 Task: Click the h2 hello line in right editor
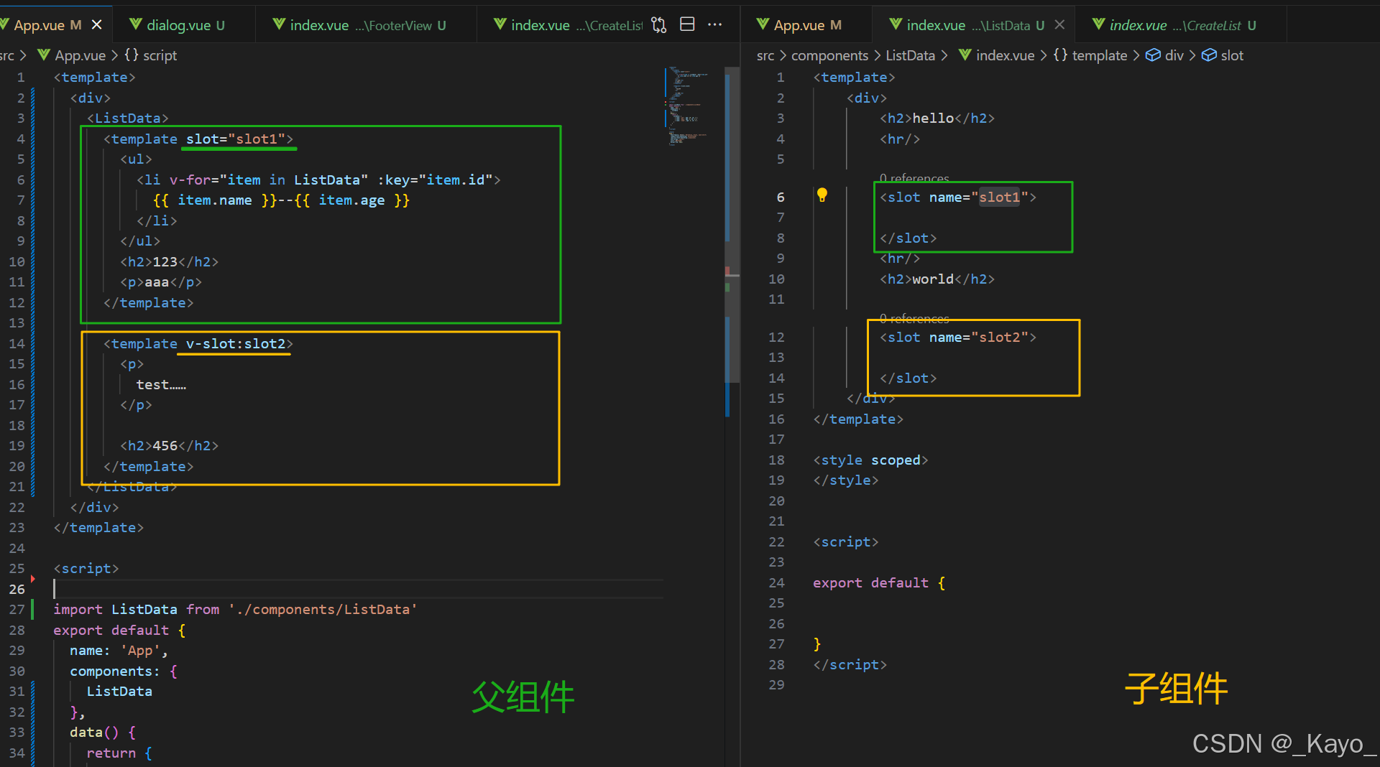(937, 118)
